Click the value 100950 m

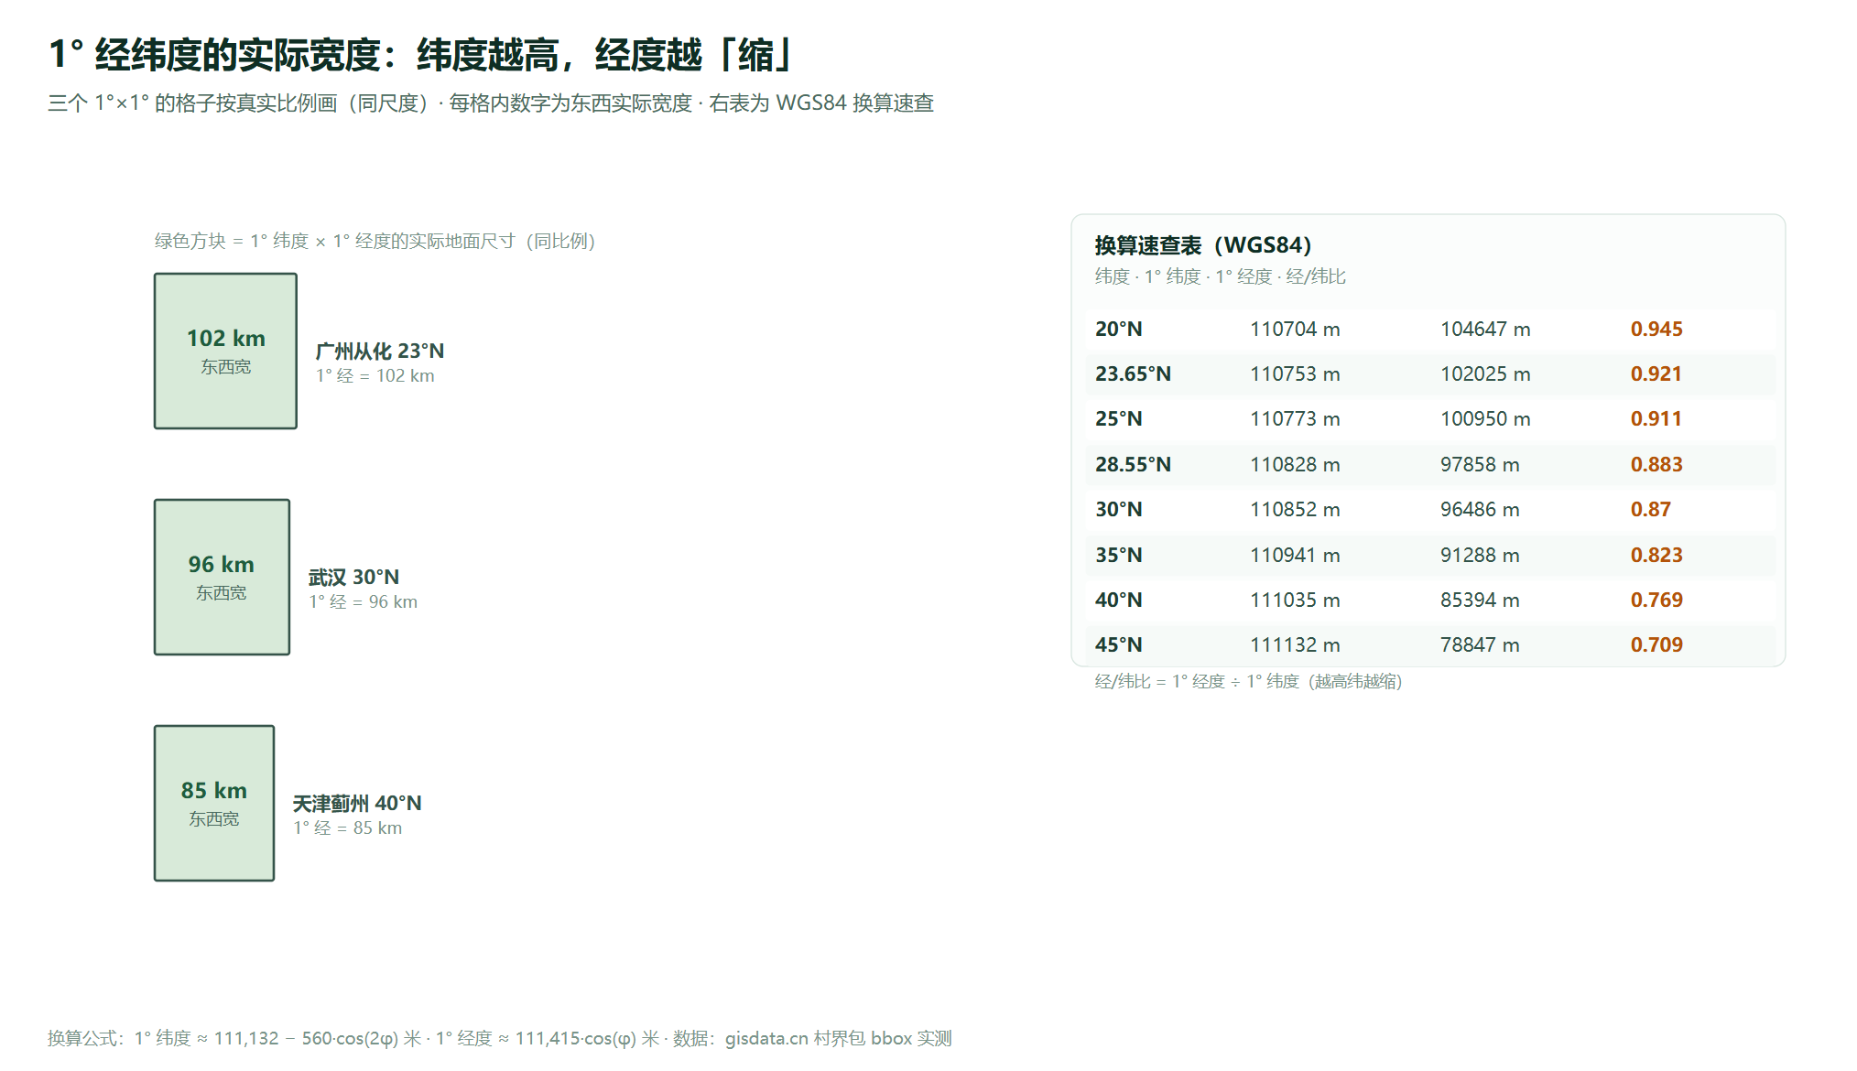[x=1485, y=419]
